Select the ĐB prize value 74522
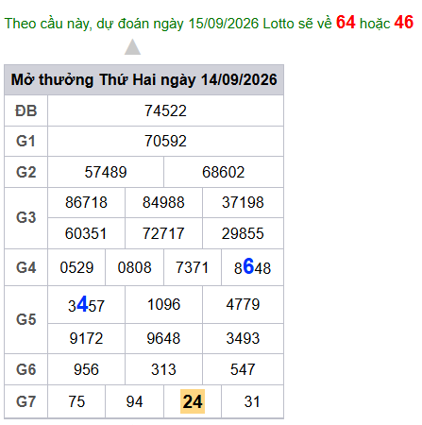Image resolution: width=422 pixels, height=425 pixels. click(165, 110)
